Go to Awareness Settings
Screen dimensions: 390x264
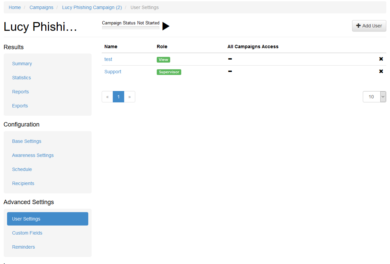[33, 156]
